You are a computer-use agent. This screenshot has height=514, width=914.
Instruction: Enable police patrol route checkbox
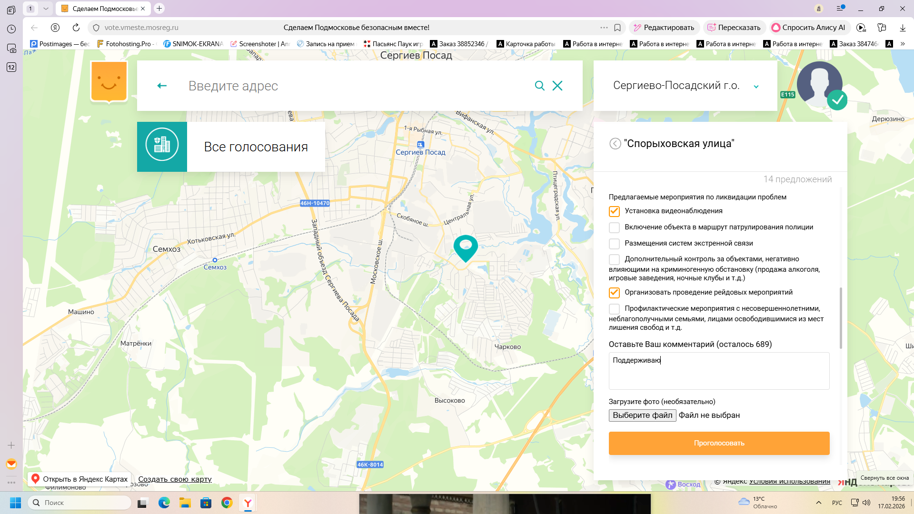(x=614, y=227)
